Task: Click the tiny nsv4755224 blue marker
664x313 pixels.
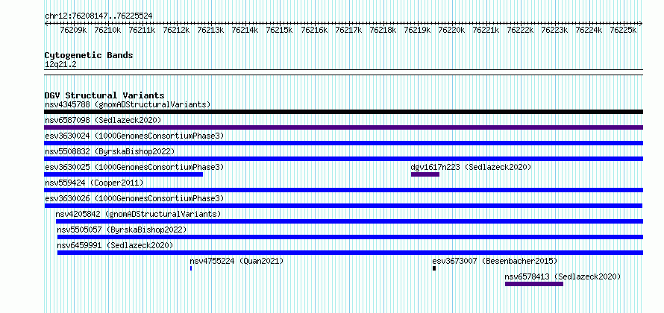Action: click(191, 268)
